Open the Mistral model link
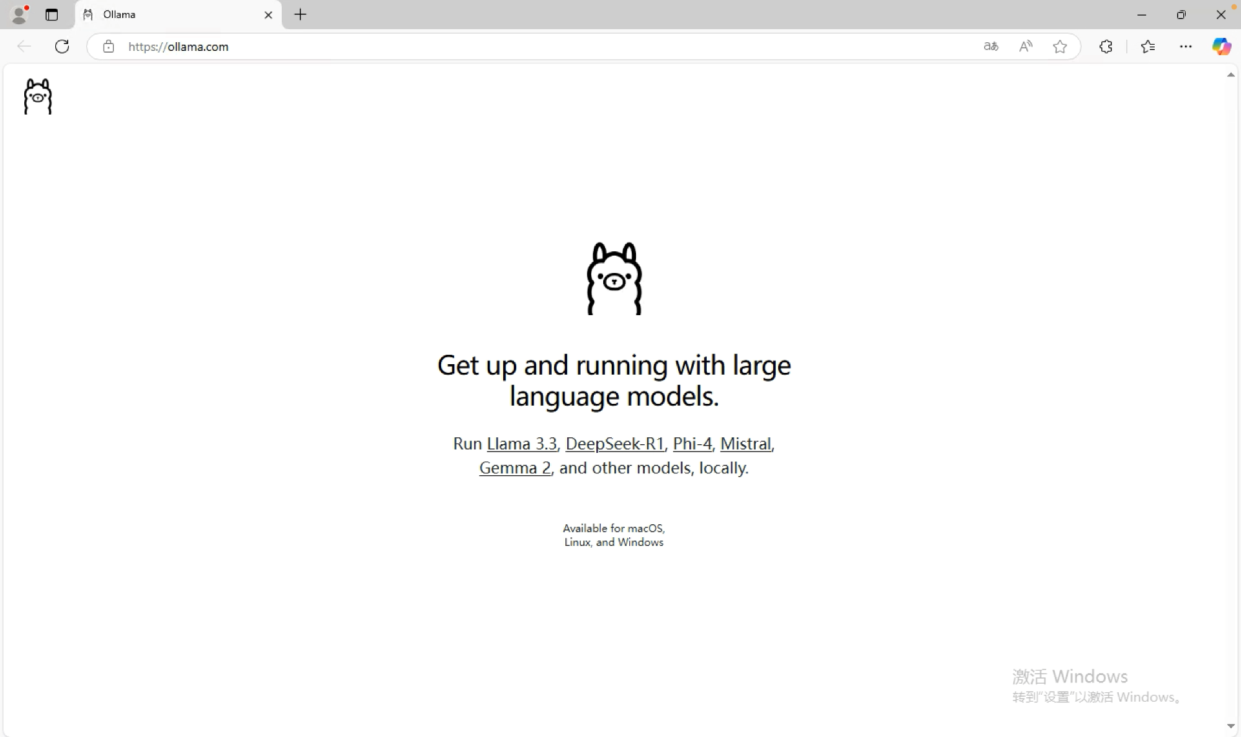The height and width of the screenshot is (737, 1241). (x=746, y=444)
